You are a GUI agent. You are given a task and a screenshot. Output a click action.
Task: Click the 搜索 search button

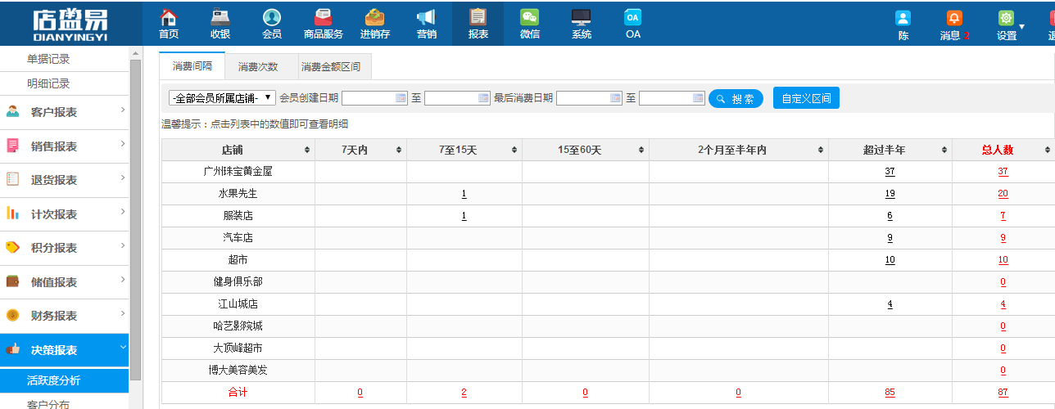point(736,99)
